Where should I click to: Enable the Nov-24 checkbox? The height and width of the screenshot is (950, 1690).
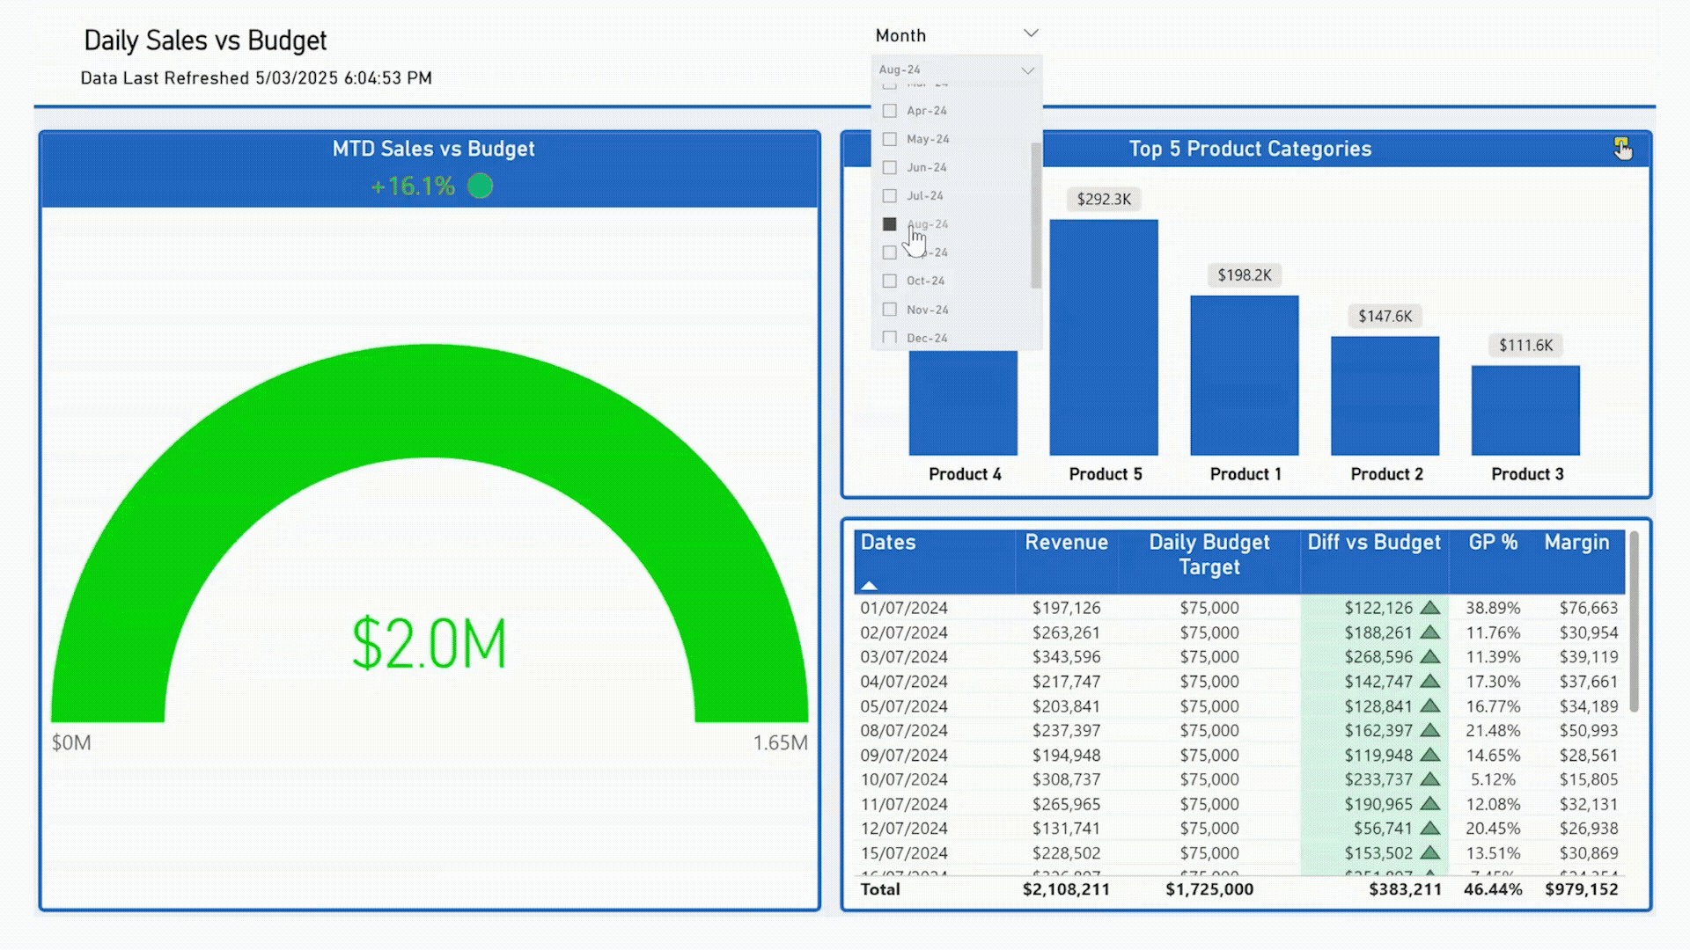[x=890, y=310]
